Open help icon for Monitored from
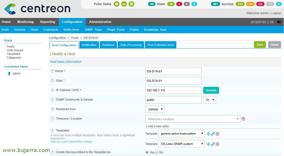 point(52,109)
